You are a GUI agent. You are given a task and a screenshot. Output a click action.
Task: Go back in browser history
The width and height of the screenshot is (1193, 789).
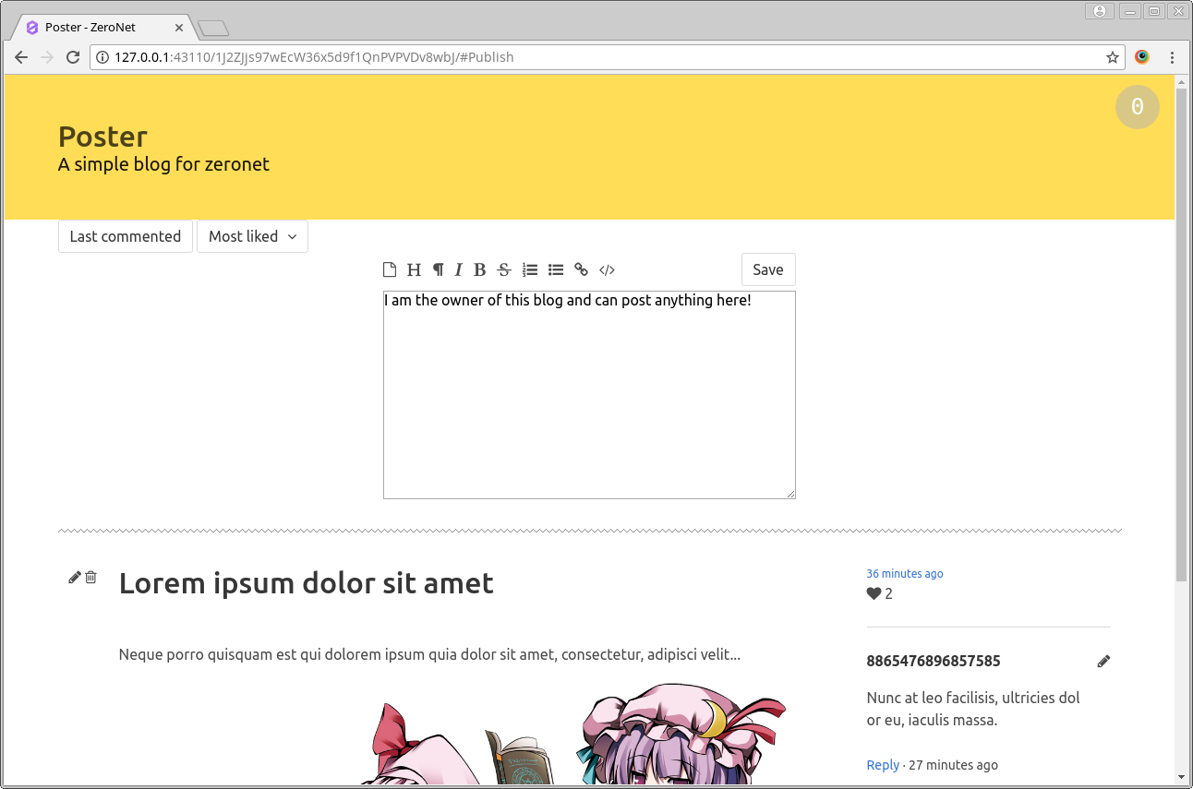point(21,57)
